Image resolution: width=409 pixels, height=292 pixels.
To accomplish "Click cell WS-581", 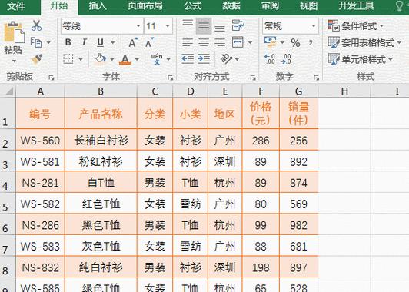I will (x=40, y=161).
